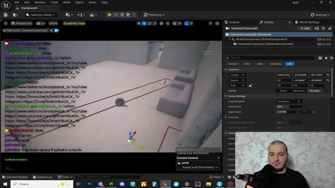Toggle the Scale lock ratio icon

[x=250, y=85]
